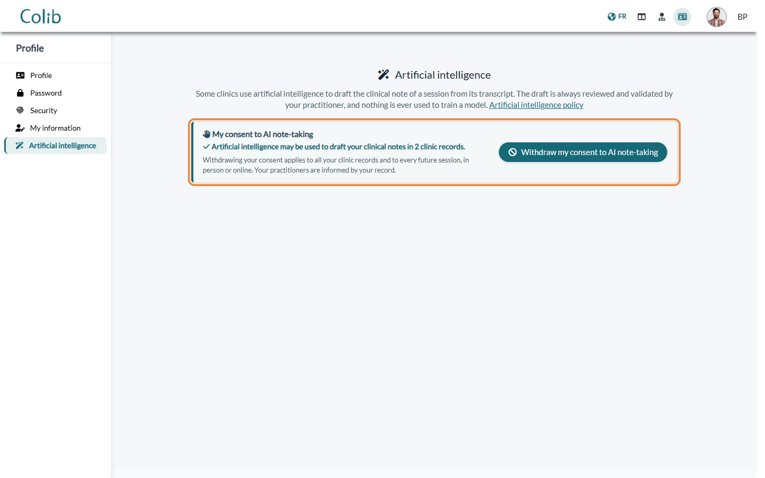
Task: Open the columns layout icon in header
Action: [642, 17]
